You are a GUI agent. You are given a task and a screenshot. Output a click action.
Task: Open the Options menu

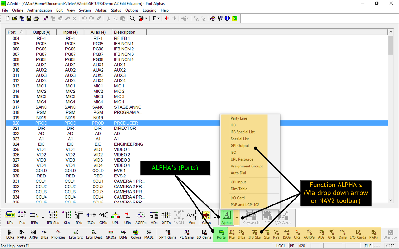pyautogui.click(x=132, y=10)
